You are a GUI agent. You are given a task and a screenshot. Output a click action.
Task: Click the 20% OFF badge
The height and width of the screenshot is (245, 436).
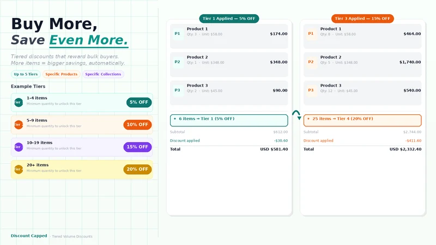pyautogui.click(x=138, y=169)
